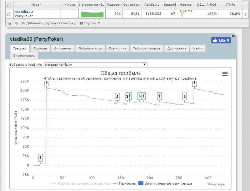Open the chart hamburger menu icon
Screen dimensions: 250x191
point(225,74)
